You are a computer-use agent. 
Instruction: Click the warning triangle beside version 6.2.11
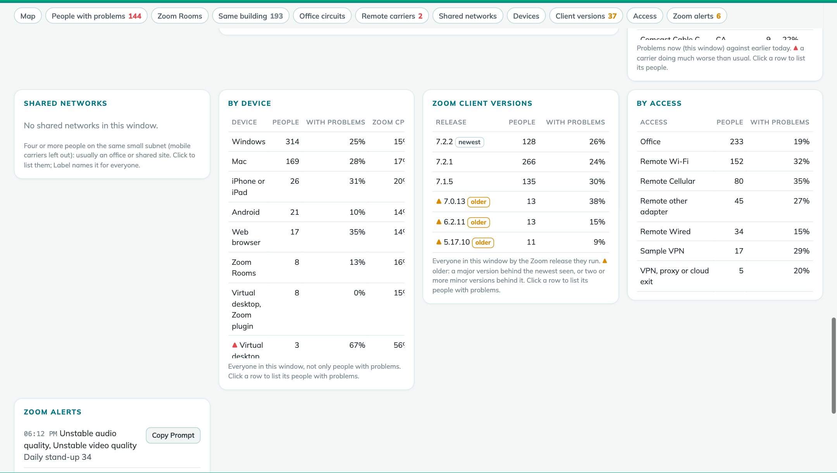[x=439, y=222]
